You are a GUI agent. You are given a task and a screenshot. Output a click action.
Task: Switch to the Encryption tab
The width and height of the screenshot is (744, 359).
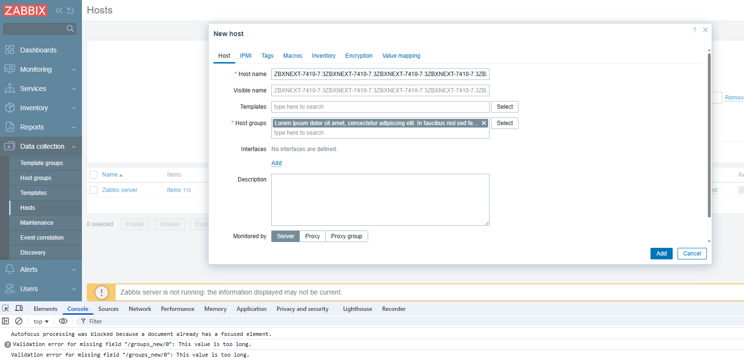click(x=359, y=56)
